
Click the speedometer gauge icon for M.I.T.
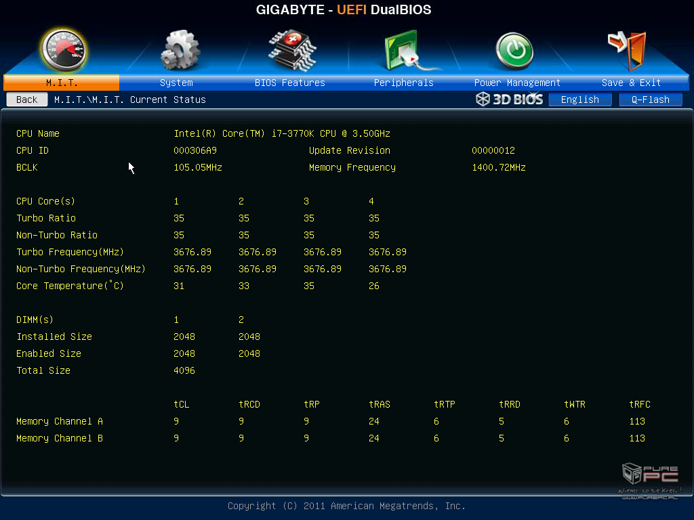click(x=63, y=51)
